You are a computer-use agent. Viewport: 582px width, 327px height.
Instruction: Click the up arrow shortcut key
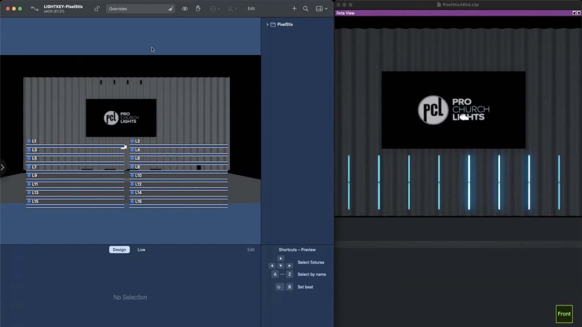click(281, 258)
